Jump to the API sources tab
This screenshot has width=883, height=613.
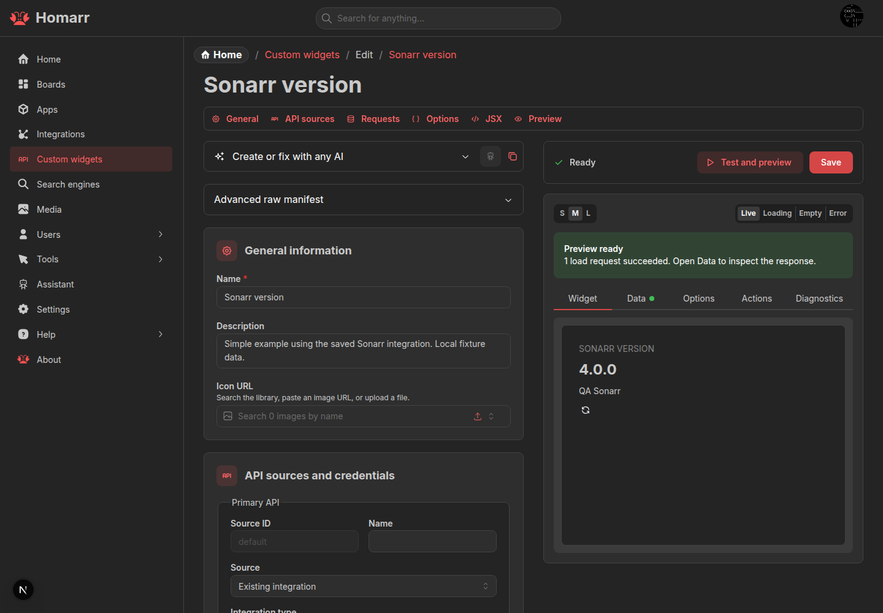click(303, 119)
